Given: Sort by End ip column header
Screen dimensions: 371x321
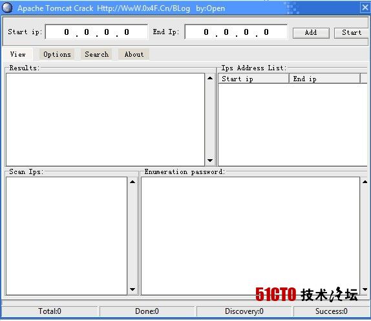Looking at the screenshot, I should 324,79.
